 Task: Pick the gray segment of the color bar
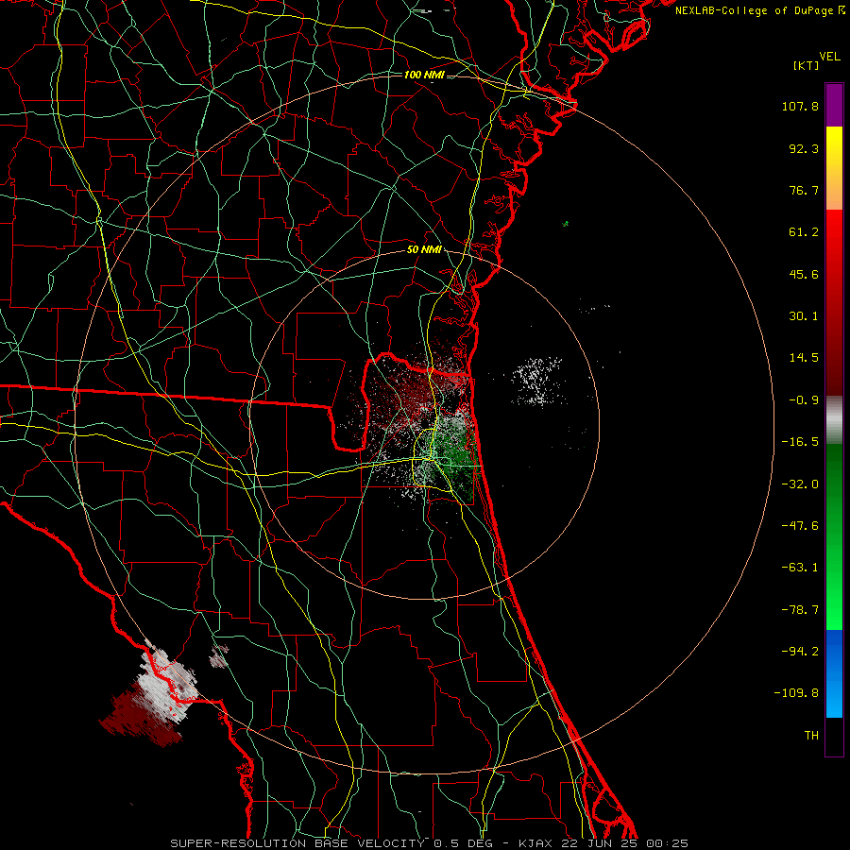click(834, 419)
